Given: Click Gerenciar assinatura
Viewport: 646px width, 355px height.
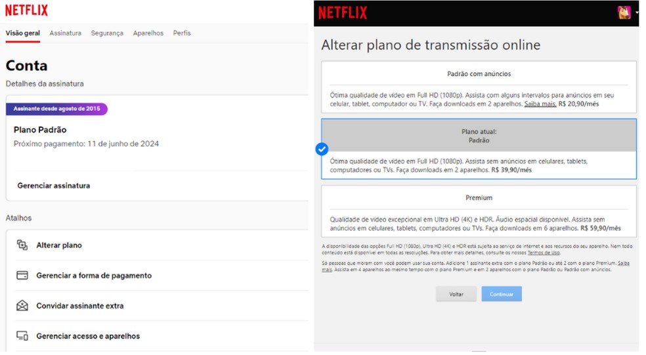Looking at the screenshot, I should point(54,186).
